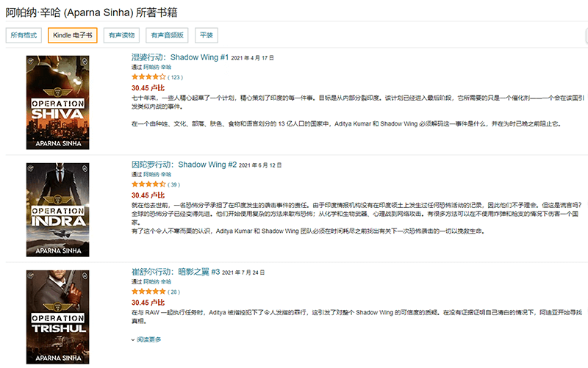Click author link under Shadow Wing #1
The image size is (588, 368).
click(x=157, y=67)
